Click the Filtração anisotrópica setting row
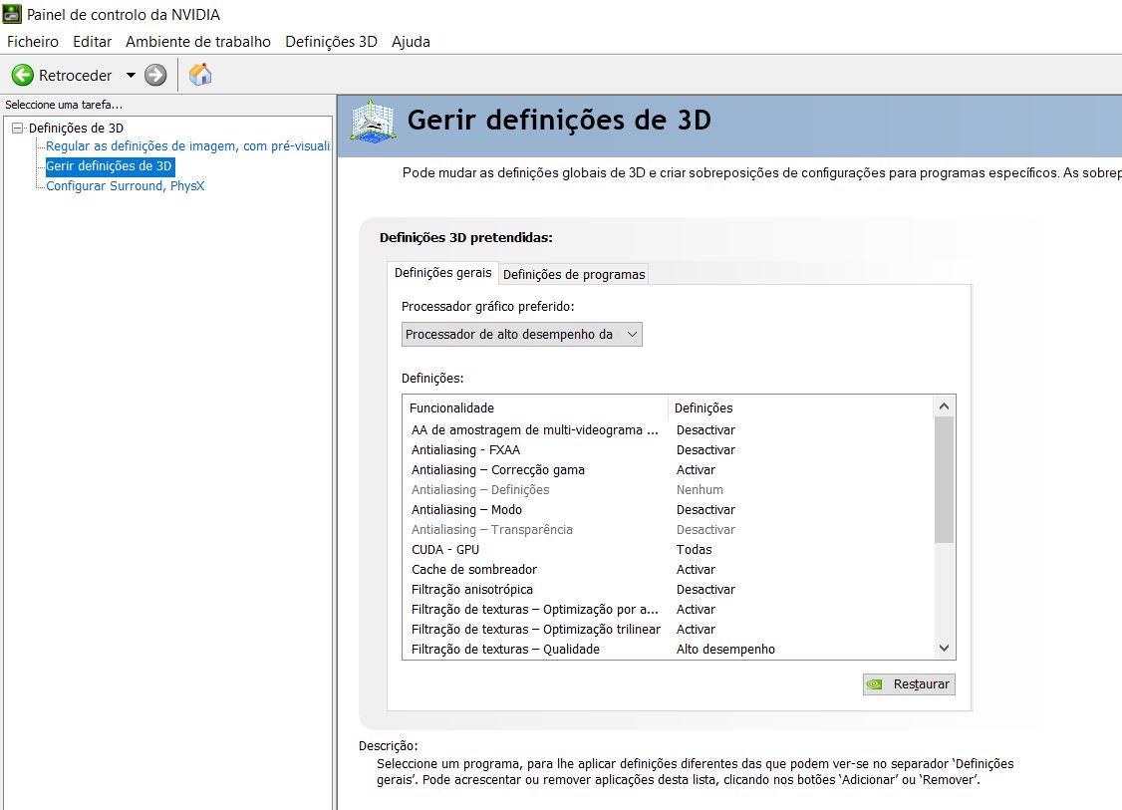Viewport: 1122px width, 810px height. pyautogui.click(x=473, y=590)
